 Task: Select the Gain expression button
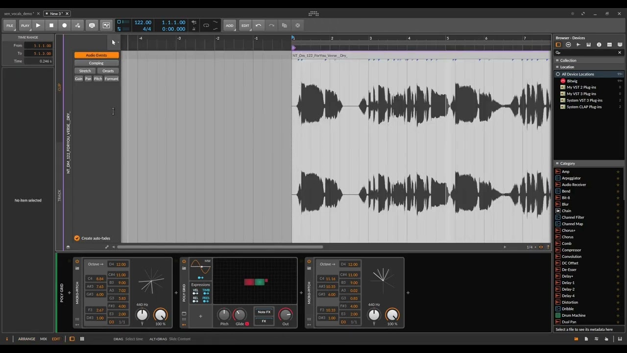coord(79,79)
